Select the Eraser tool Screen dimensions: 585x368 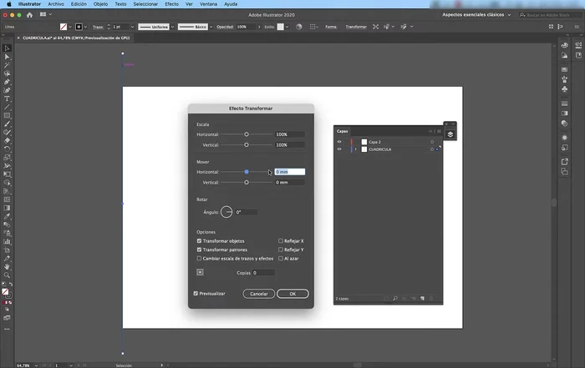7,141
